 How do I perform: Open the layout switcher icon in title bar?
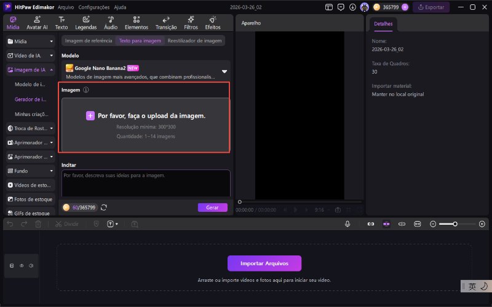click(328, 7)
